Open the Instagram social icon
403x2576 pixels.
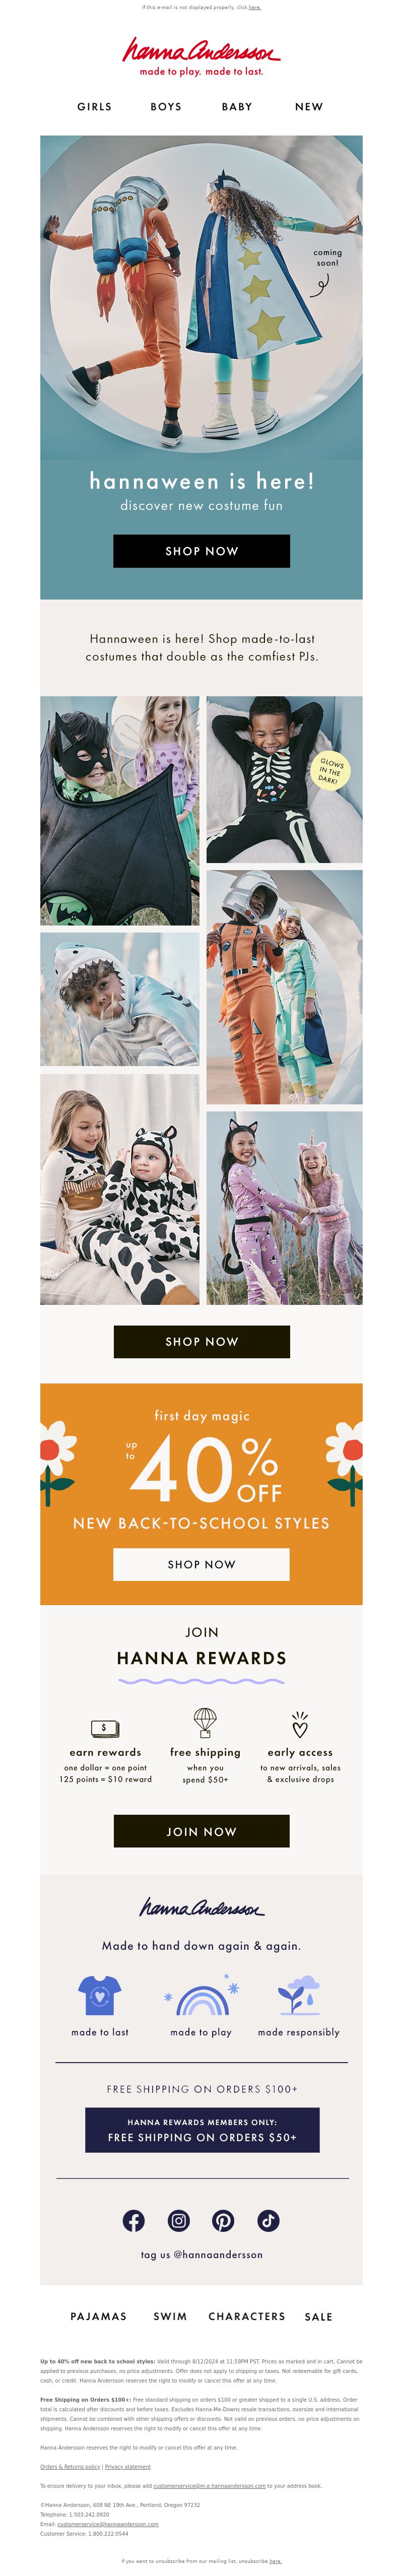[179, 2220]
